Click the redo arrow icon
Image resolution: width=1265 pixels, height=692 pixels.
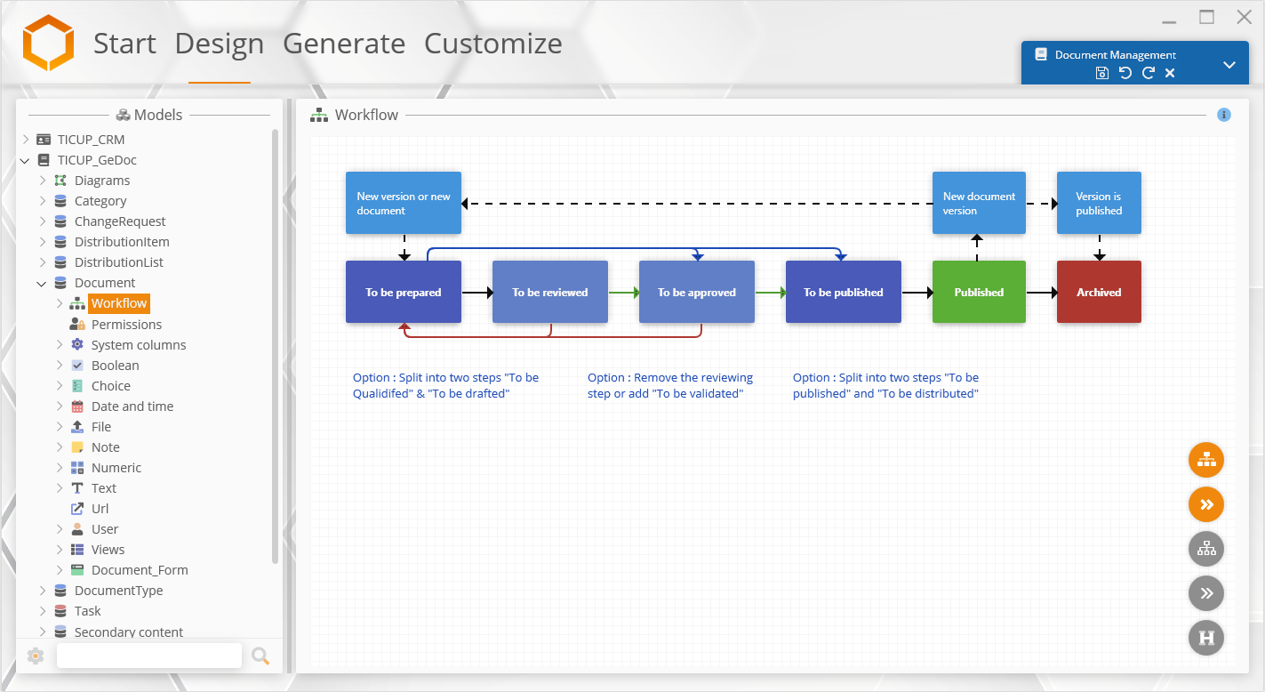1148,73
